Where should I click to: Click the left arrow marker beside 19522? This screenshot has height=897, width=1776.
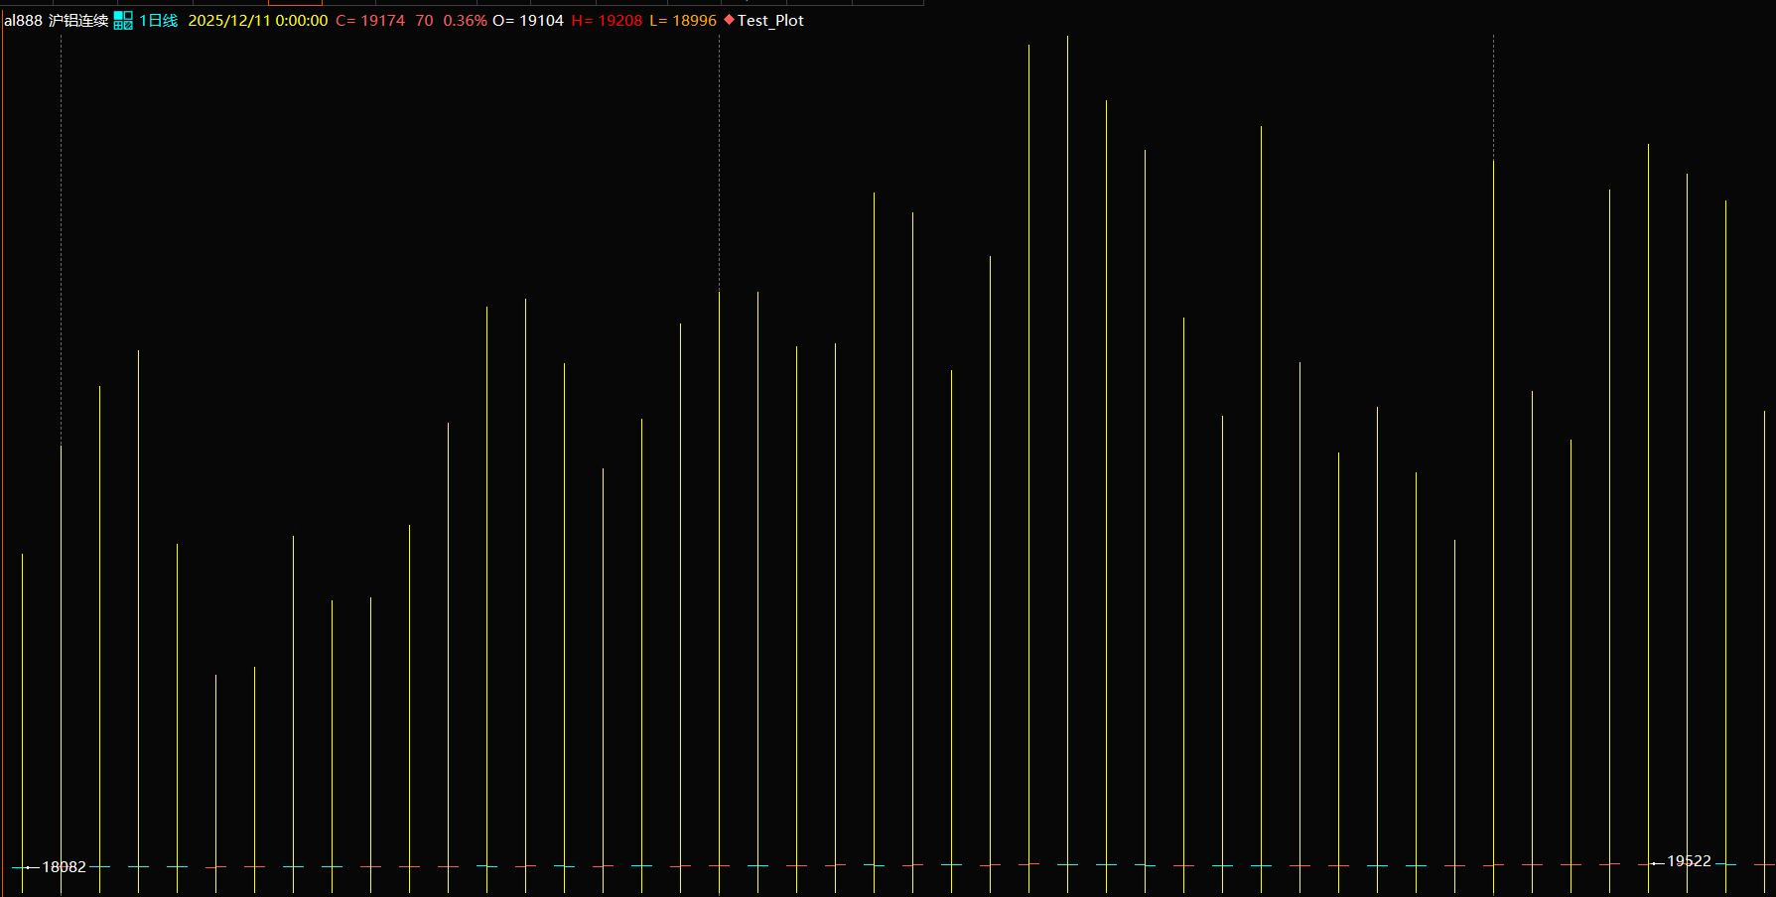tap(1657, 862)
